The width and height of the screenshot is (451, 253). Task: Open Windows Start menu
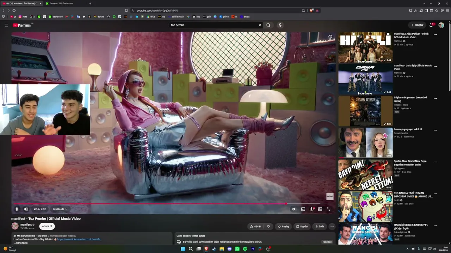[x=183, y=249]
